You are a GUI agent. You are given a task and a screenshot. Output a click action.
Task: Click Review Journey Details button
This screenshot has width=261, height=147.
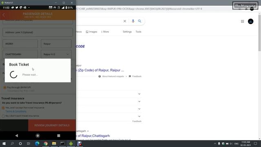tap(52, 125)
